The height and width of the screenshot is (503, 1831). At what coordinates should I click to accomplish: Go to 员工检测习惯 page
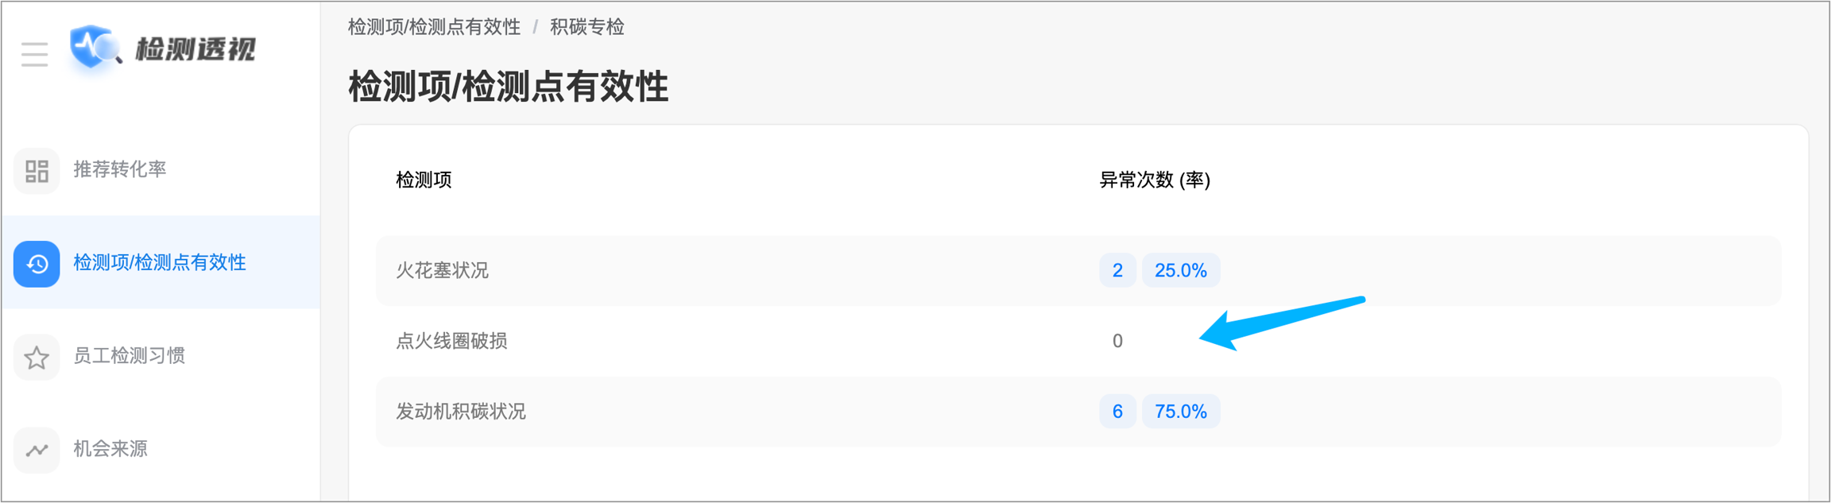129,355
